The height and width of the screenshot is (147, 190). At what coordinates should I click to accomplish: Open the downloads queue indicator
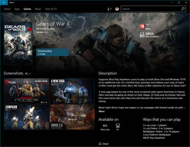point(109,9)
